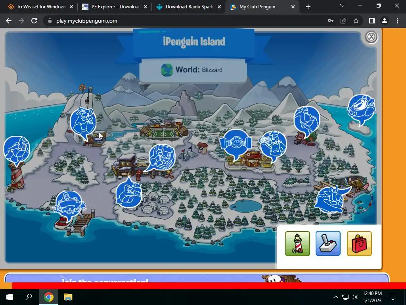Expand the tab search dropdown

pyautogui.click(x=342, y=6)
